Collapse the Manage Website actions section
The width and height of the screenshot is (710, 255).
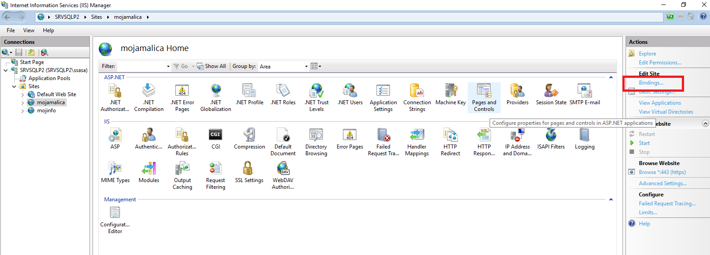[x=705, y=123]
